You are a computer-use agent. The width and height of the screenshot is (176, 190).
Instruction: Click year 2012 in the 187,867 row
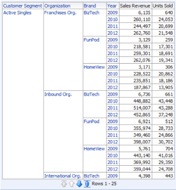coord(113,87)
